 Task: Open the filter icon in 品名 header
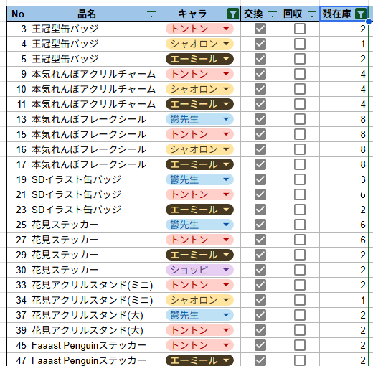(151, 14)
